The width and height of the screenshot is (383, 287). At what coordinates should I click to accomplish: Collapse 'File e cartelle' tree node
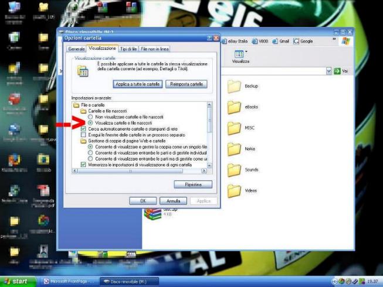89,105
